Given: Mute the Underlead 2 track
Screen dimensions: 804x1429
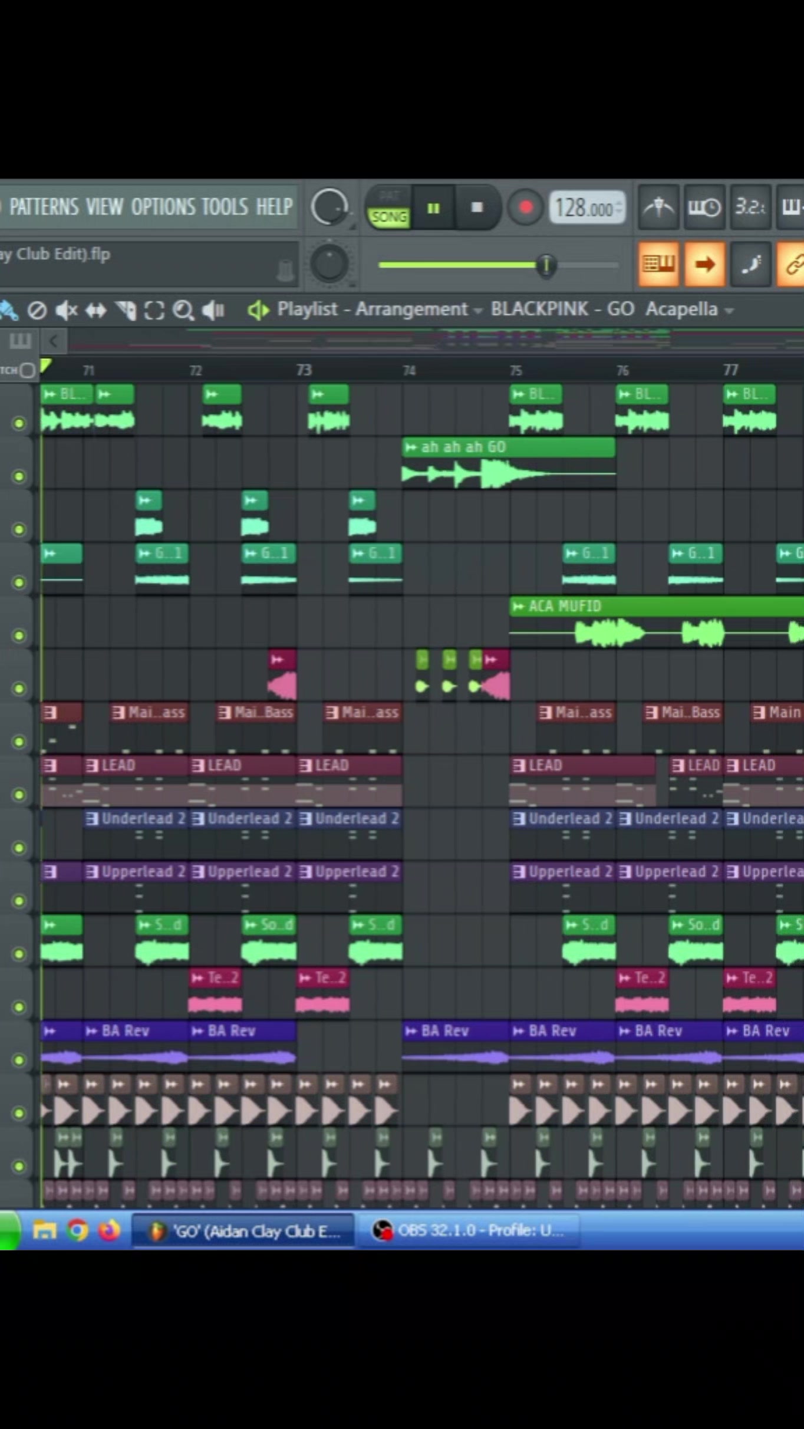Looking at the screenshot, I should coord(19,847).
